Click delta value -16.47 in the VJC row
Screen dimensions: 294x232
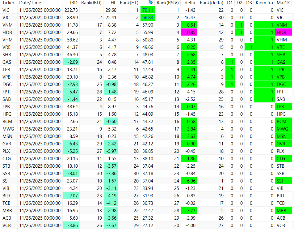[x=189, y=18]
